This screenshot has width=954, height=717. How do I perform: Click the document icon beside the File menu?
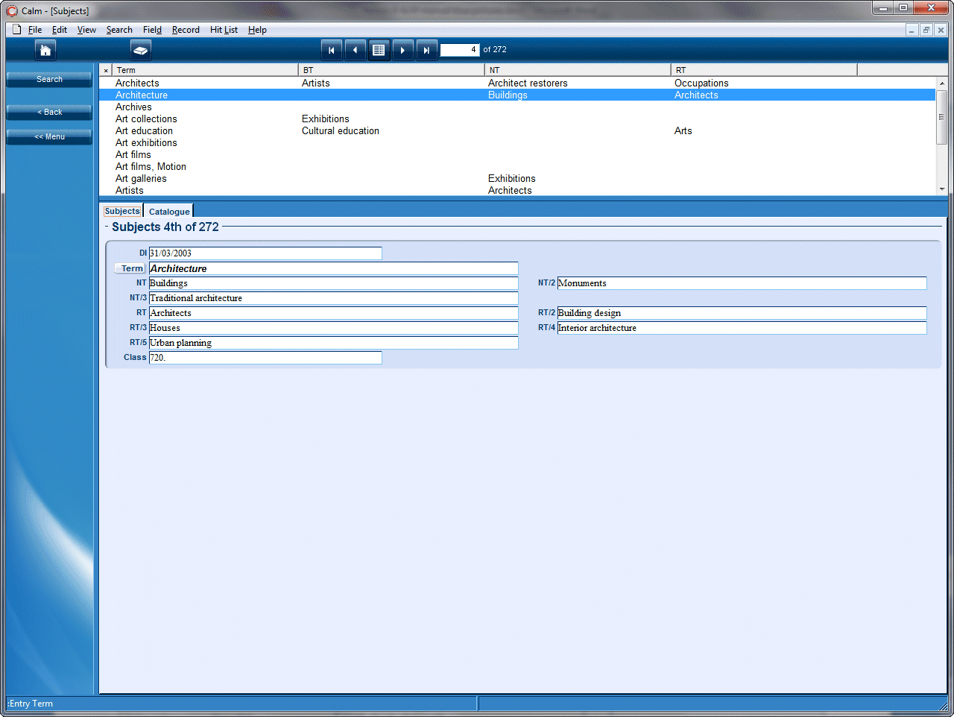[16, 29]
